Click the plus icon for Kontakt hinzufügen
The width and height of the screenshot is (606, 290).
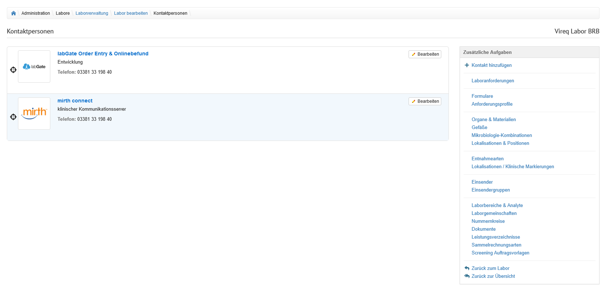click(467, 65)
